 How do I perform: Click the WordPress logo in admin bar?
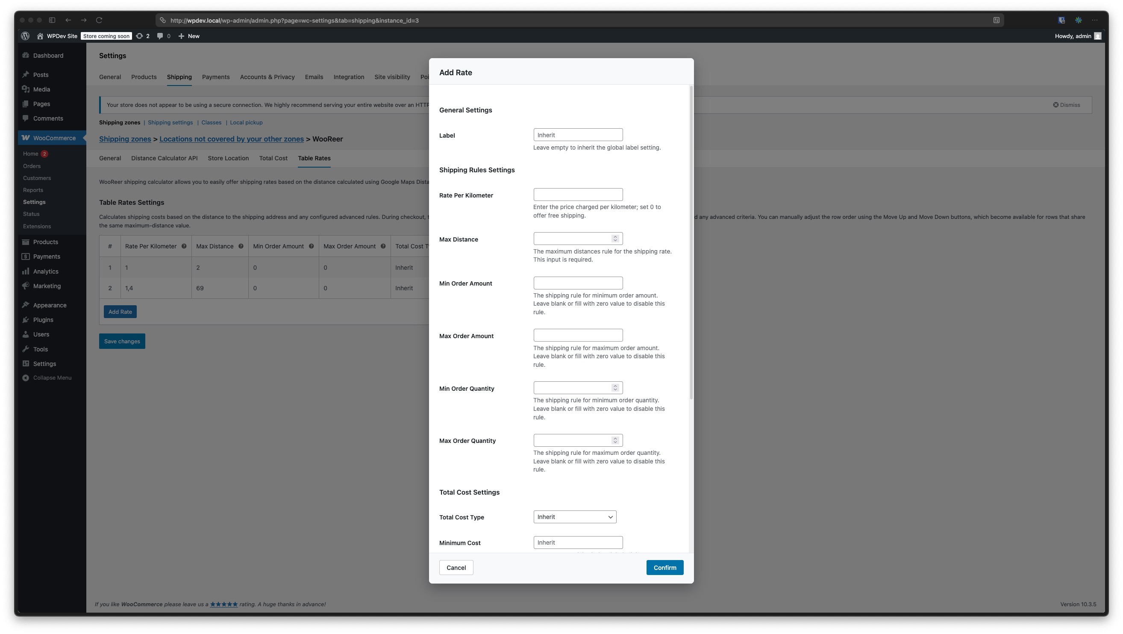(25, 36)
